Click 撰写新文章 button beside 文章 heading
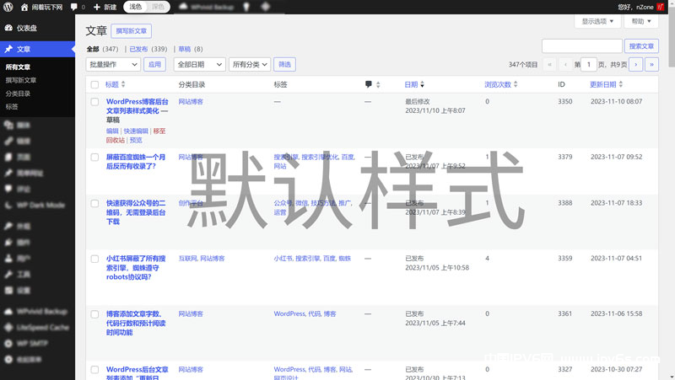Screen dimensions: 675x380 tap(132, 31)
